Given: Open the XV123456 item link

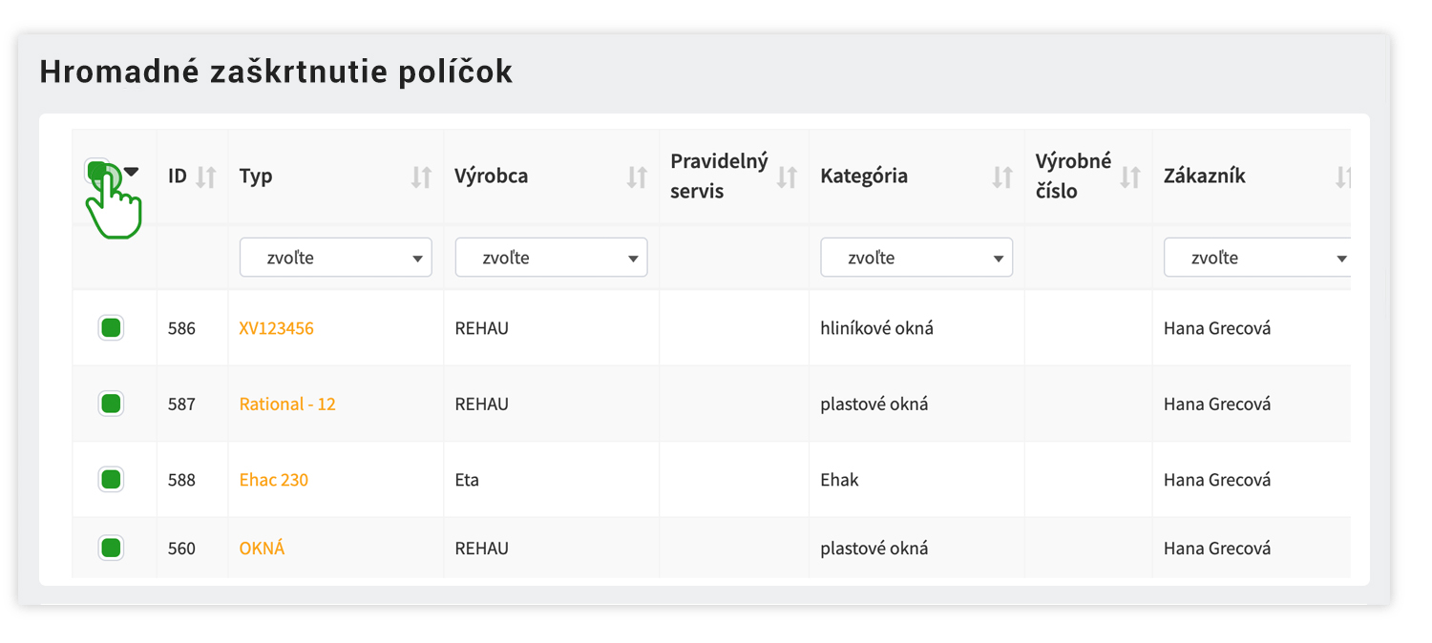Looking at the screenshot, I should tap(277, 328).
